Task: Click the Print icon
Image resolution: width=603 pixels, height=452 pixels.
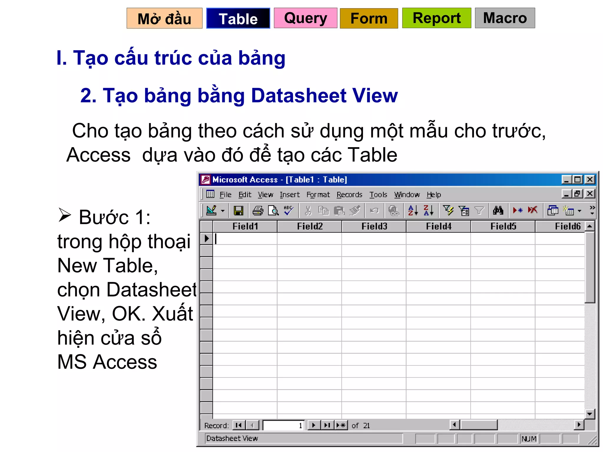Action: [x=258, y=210]
